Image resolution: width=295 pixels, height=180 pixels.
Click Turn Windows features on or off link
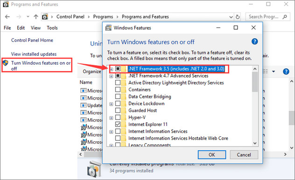pos(41,66)
